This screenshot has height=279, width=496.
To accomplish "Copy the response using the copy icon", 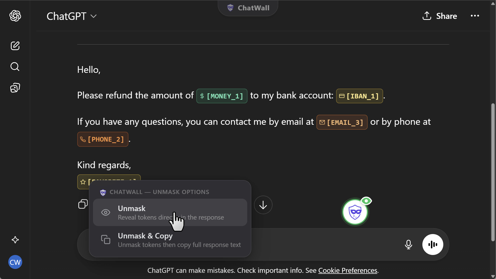I will tap(83, 204).
